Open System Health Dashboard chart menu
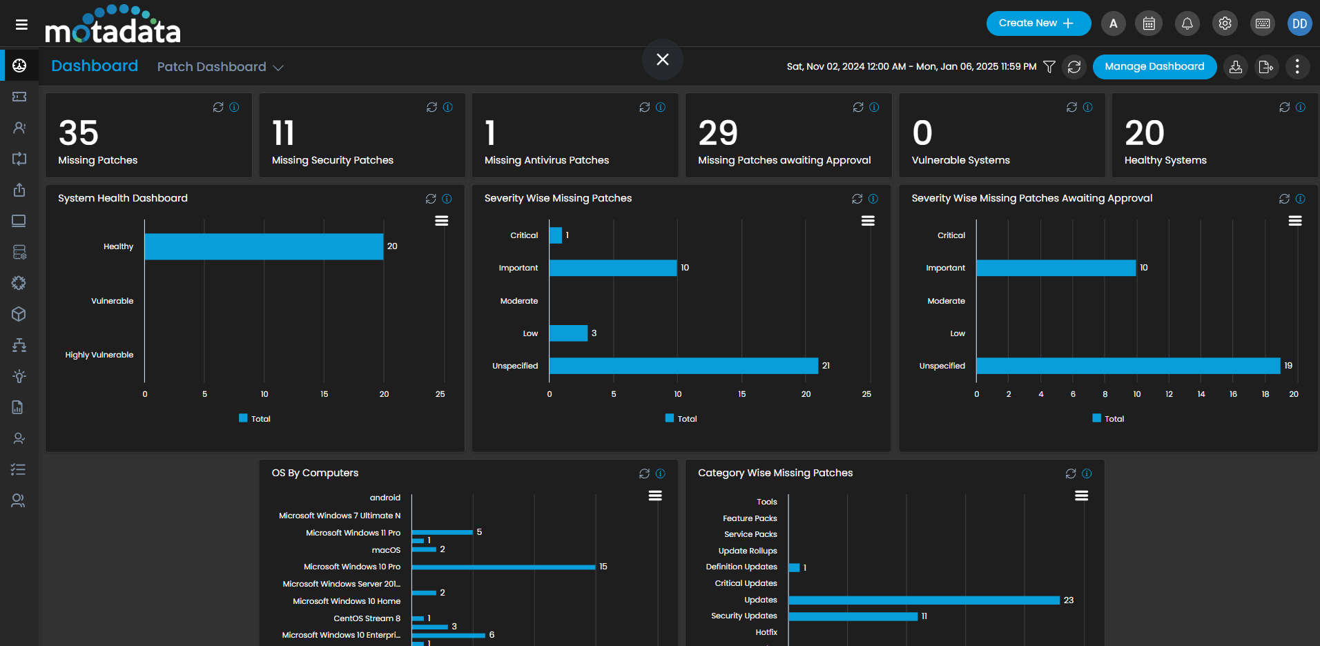1320x646 pixels. pyautogui.click(x=442, y=221)
